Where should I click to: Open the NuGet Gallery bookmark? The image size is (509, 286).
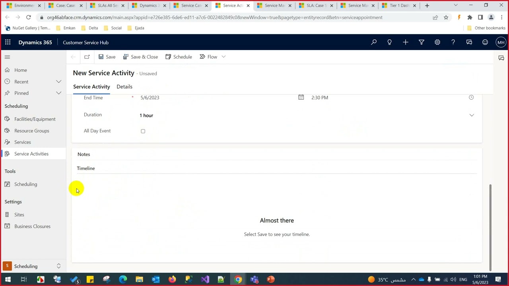(x=27, y=28)
